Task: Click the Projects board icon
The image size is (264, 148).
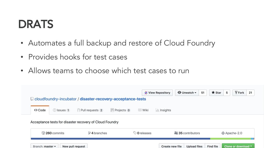Action: tap(112, 110)
